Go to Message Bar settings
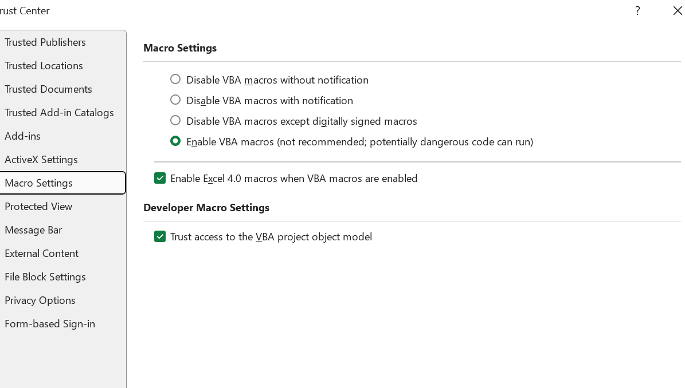The height and width of the screenshot is (388, 685). (x=33, y=230)
